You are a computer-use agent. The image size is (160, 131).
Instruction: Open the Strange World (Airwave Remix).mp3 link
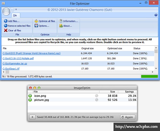(32, 53)
